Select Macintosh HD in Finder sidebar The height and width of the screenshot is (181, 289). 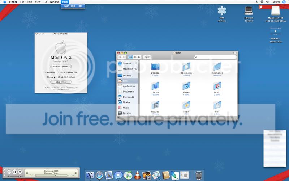coord(128,68)
